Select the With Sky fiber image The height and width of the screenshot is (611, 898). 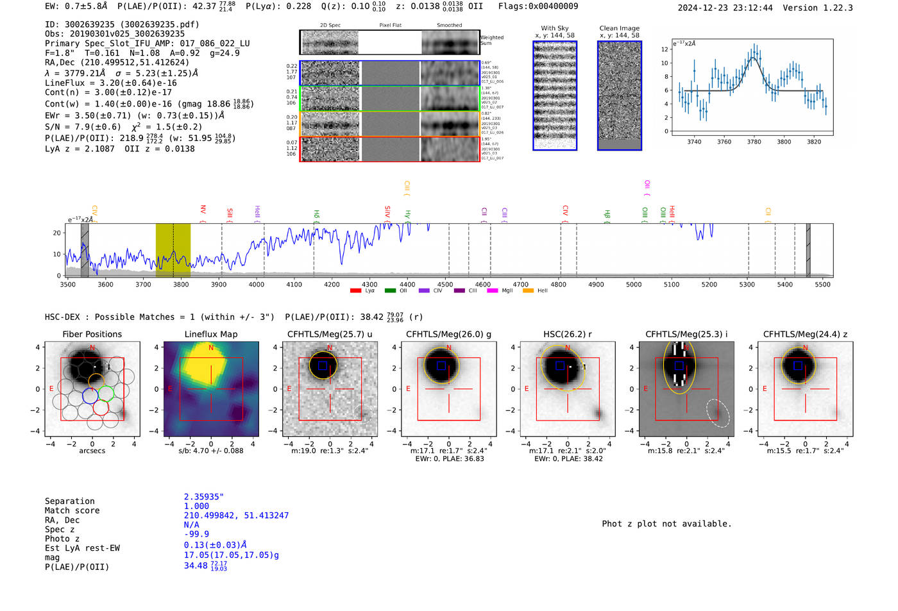coord(555,96)
